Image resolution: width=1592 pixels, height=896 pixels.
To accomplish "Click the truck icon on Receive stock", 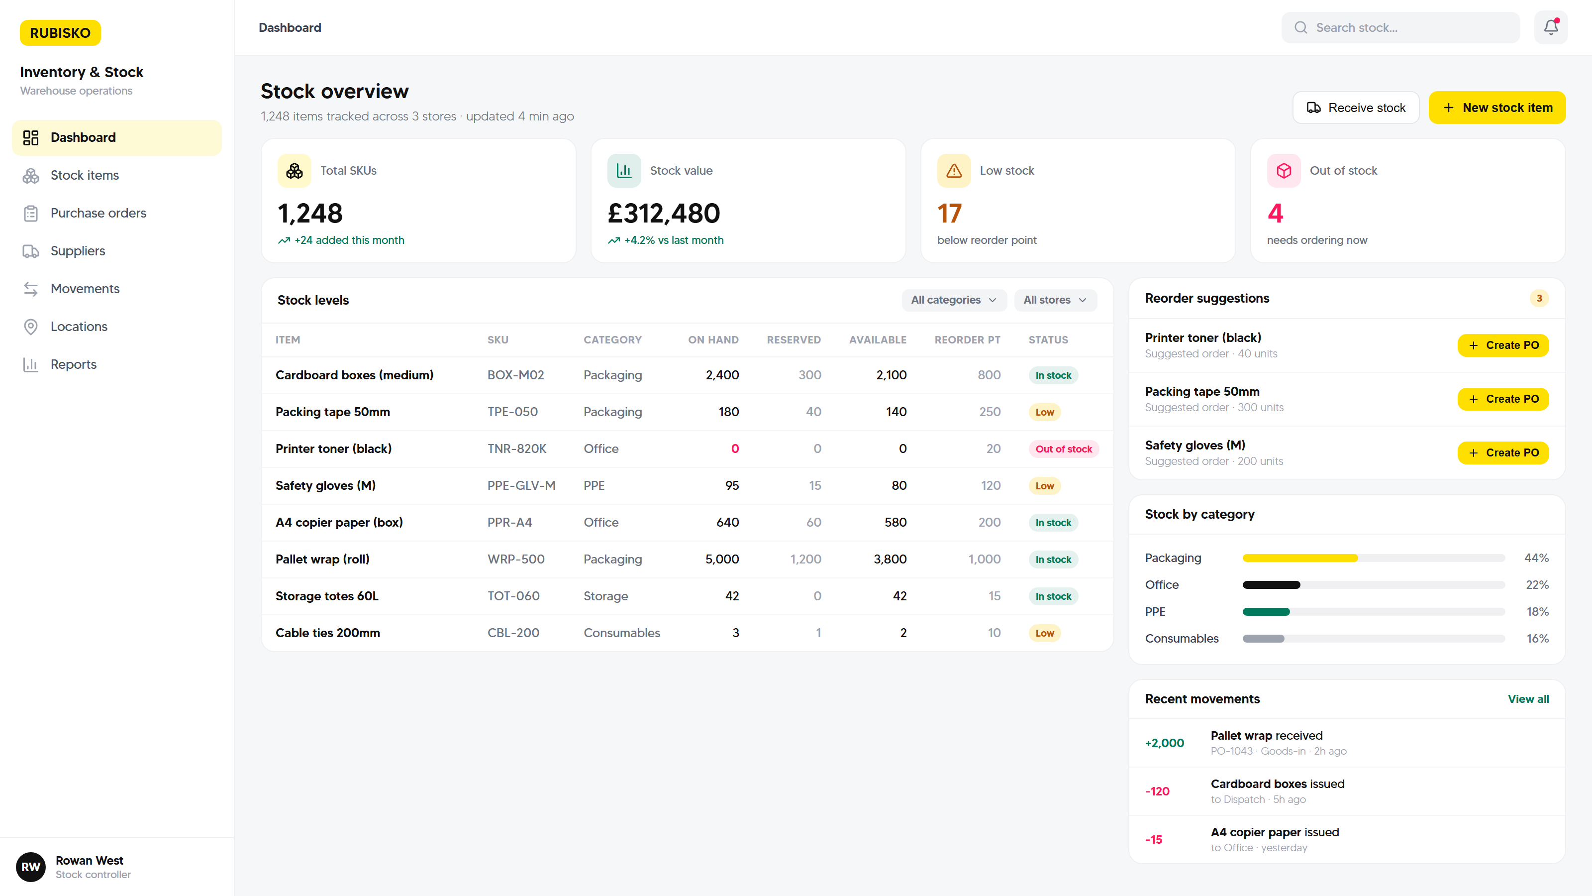I will (x=1313, y=108).
